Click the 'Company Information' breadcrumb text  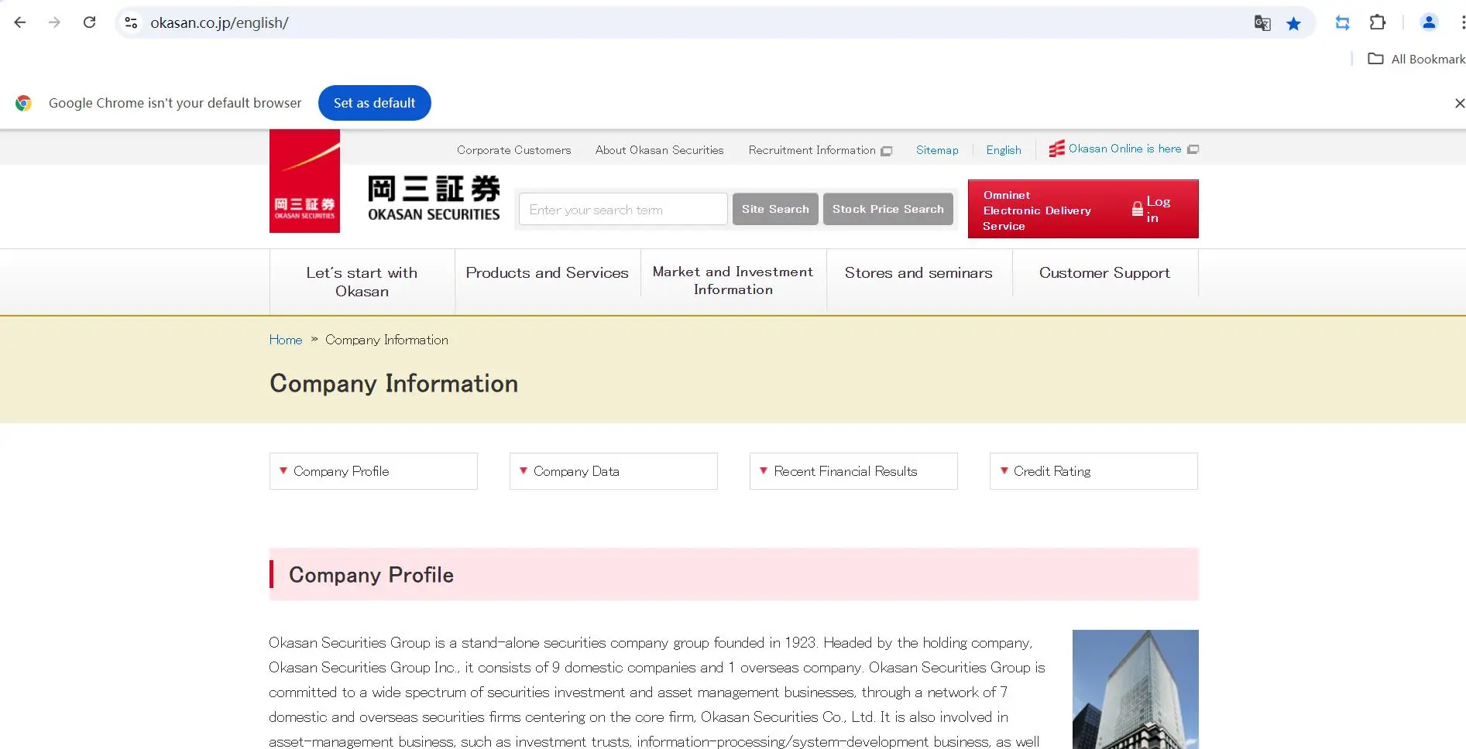click(386, 340)
